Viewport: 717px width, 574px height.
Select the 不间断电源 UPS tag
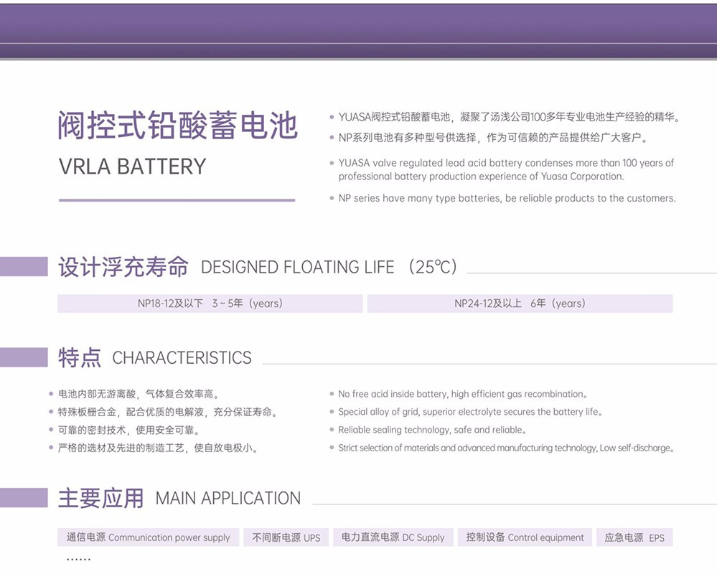[x=286, y=537]
